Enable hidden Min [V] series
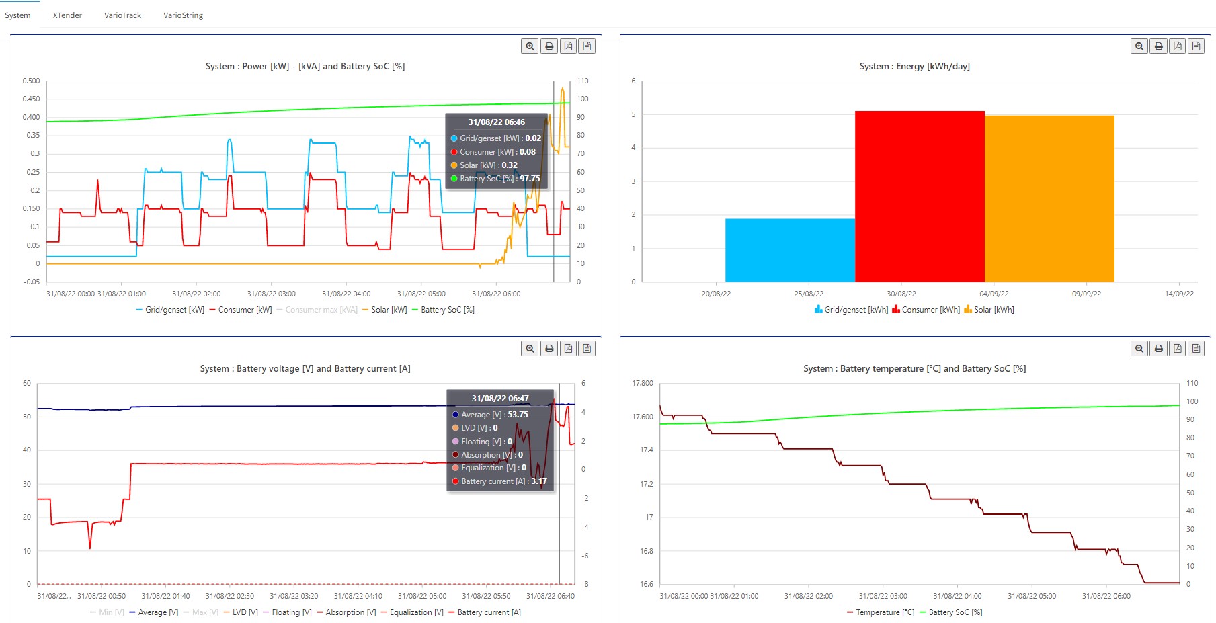The image size is (1216, 623). (107, 612)
